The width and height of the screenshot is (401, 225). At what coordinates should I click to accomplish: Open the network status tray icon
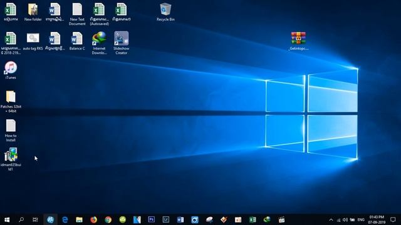[338, 219]
